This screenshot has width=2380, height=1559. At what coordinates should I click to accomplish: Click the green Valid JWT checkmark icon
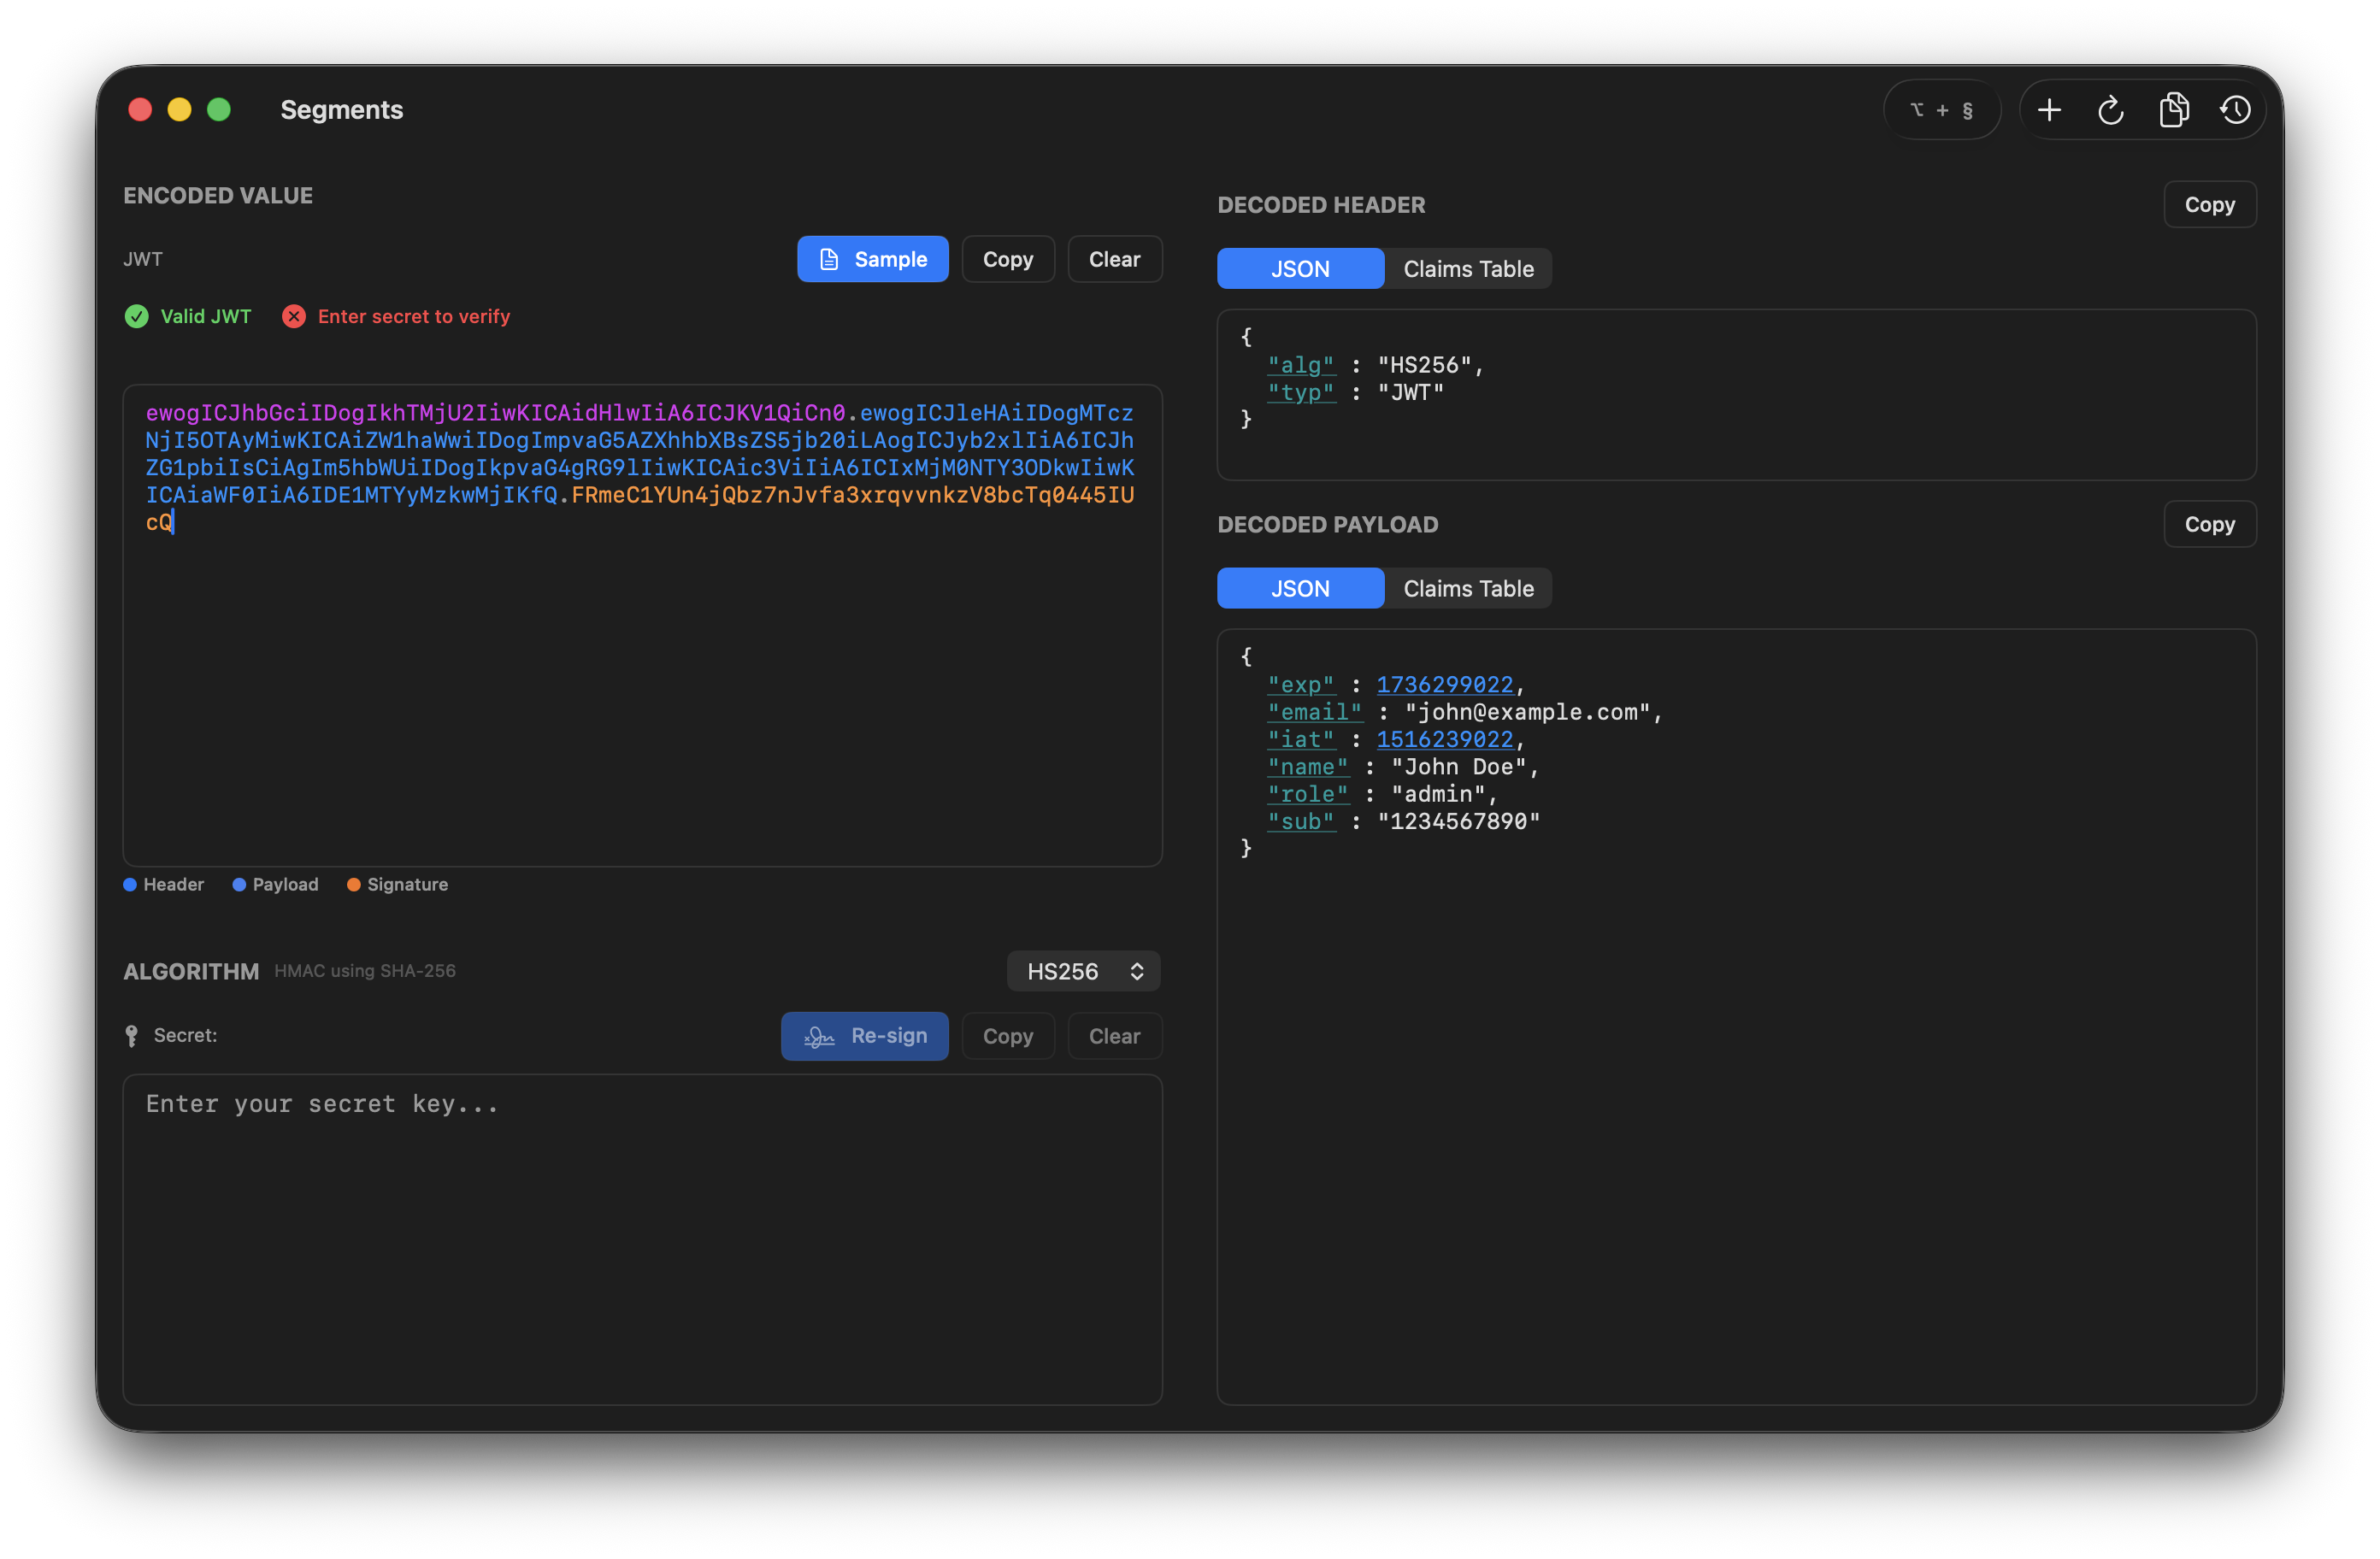136,316
